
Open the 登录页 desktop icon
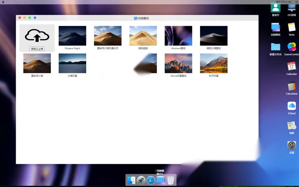point(276,8)
